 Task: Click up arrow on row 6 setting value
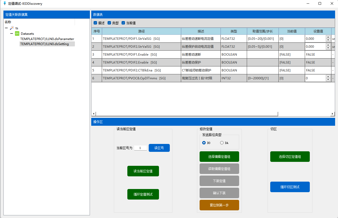328,77
